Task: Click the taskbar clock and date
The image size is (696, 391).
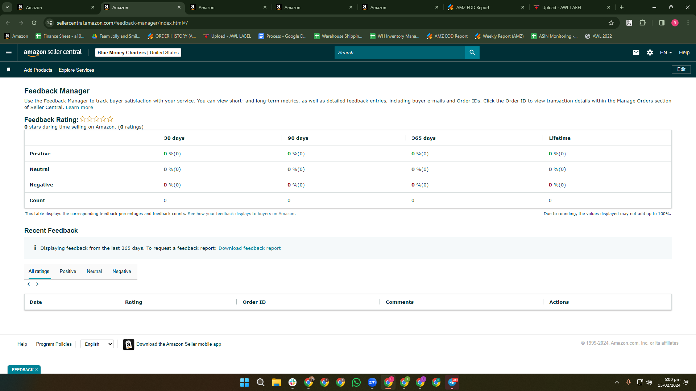Action: [x=669, y=382]
